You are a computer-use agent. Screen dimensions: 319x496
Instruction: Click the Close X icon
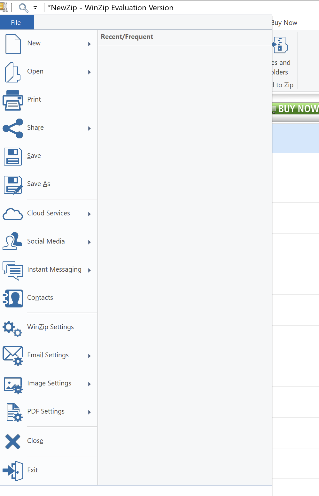[x=13, y=442]
